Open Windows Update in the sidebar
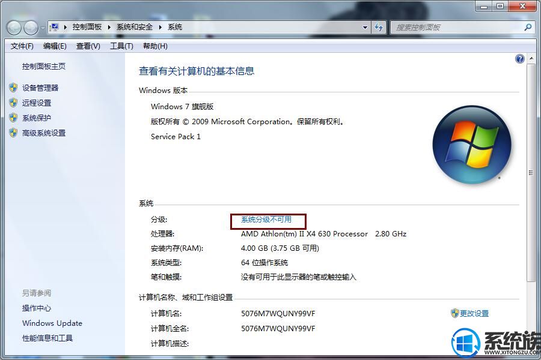This screenshot has height=360, width=541. point(52,323)
